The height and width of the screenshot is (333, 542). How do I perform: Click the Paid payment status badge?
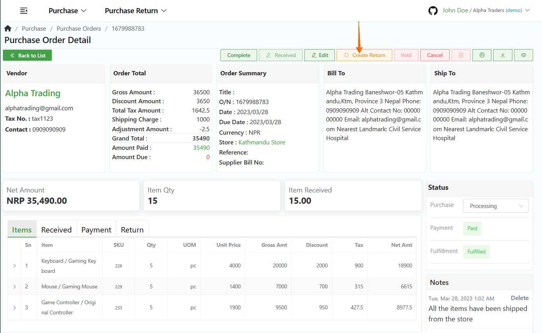tap(472, 228)
